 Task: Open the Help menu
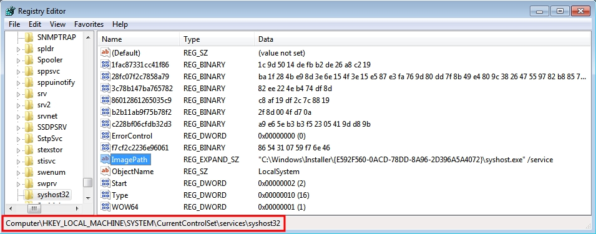[x=120, y=24]
